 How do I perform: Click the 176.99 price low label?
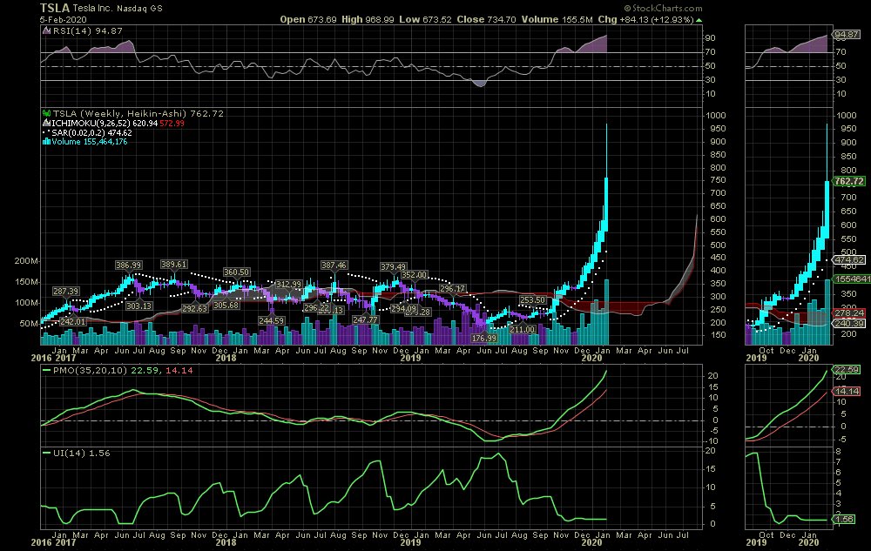(x=483, y=338)
